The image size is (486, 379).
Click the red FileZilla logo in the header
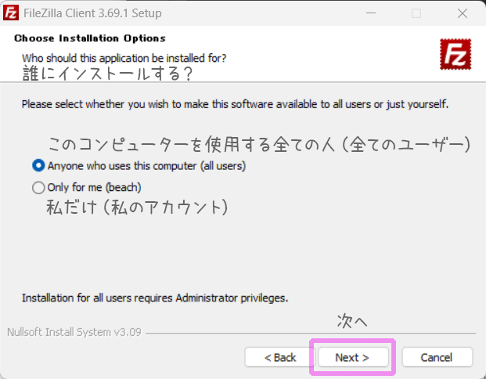pos(455,54)
